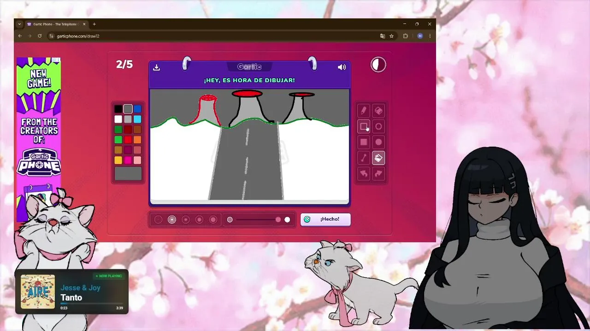
Task: Close the Gartic Phone browser tab
Action: 84,24
